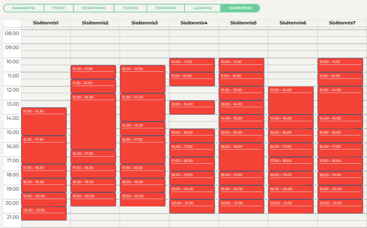This screenshot has width=367, height=228.
Task: Select the 20.30 – 21.30 booking on Sisätennis1
Action: tap(44, 214)
